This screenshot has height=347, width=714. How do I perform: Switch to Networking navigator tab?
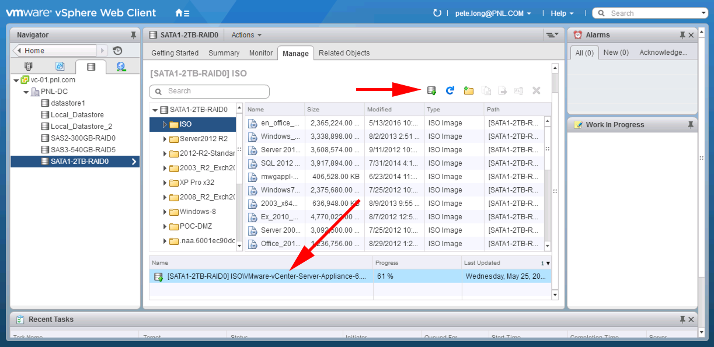pos(121,66)
